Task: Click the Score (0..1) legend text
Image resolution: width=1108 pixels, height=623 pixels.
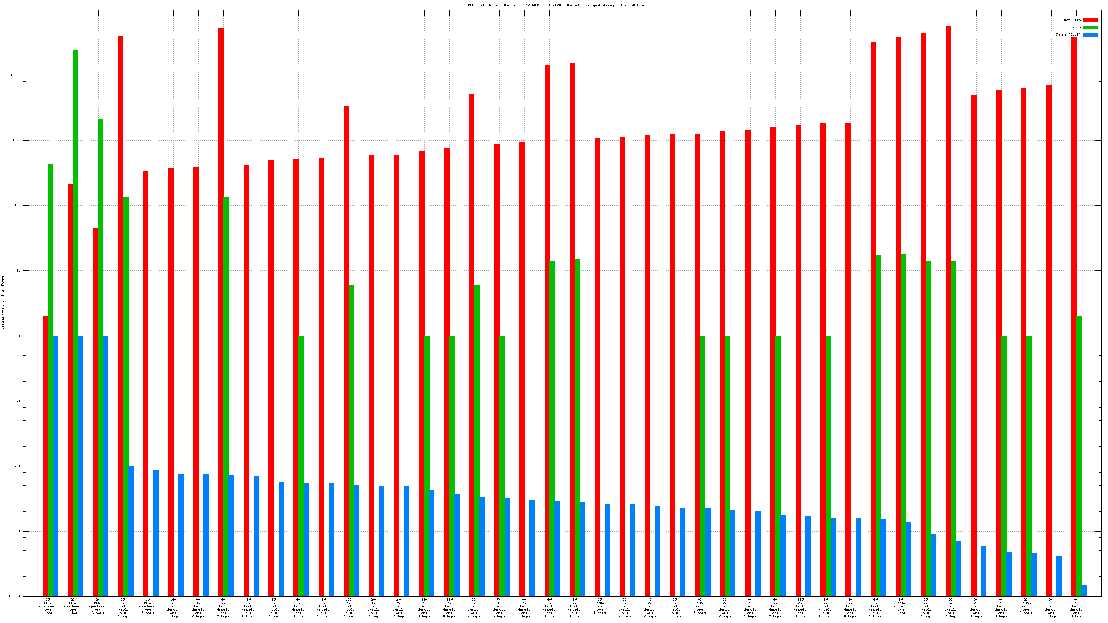Action: point(1068,35)
